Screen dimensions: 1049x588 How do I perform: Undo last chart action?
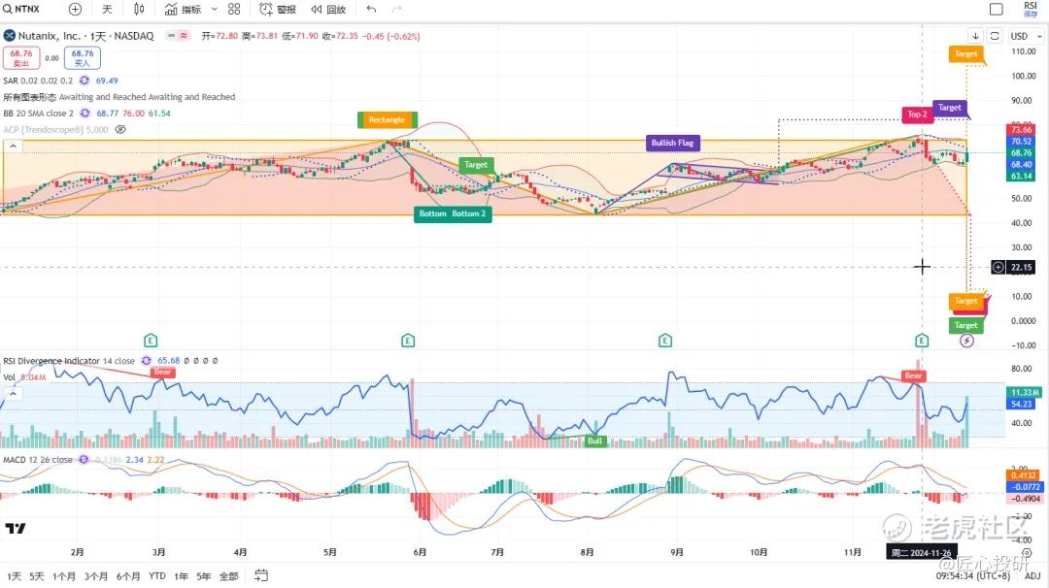[371, 10]
